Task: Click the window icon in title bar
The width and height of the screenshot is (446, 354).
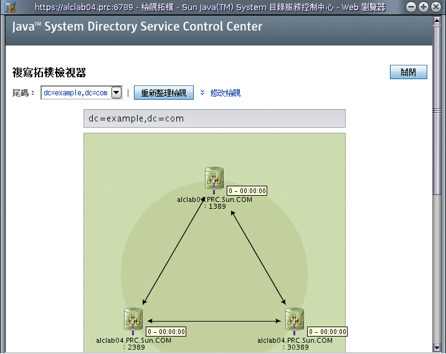Action: (x=9, y=7)
